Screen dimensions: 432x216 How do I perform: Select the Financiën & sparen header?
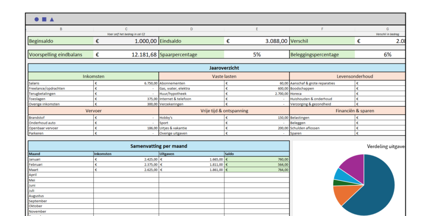pos(348,111)
